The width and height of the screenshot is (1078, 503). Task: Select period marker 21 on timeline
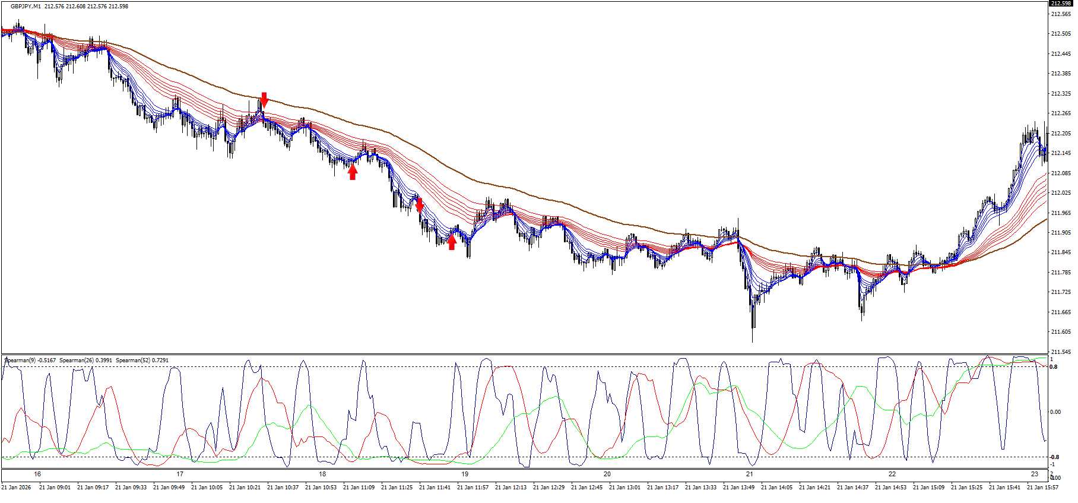[x=750, y=474]
